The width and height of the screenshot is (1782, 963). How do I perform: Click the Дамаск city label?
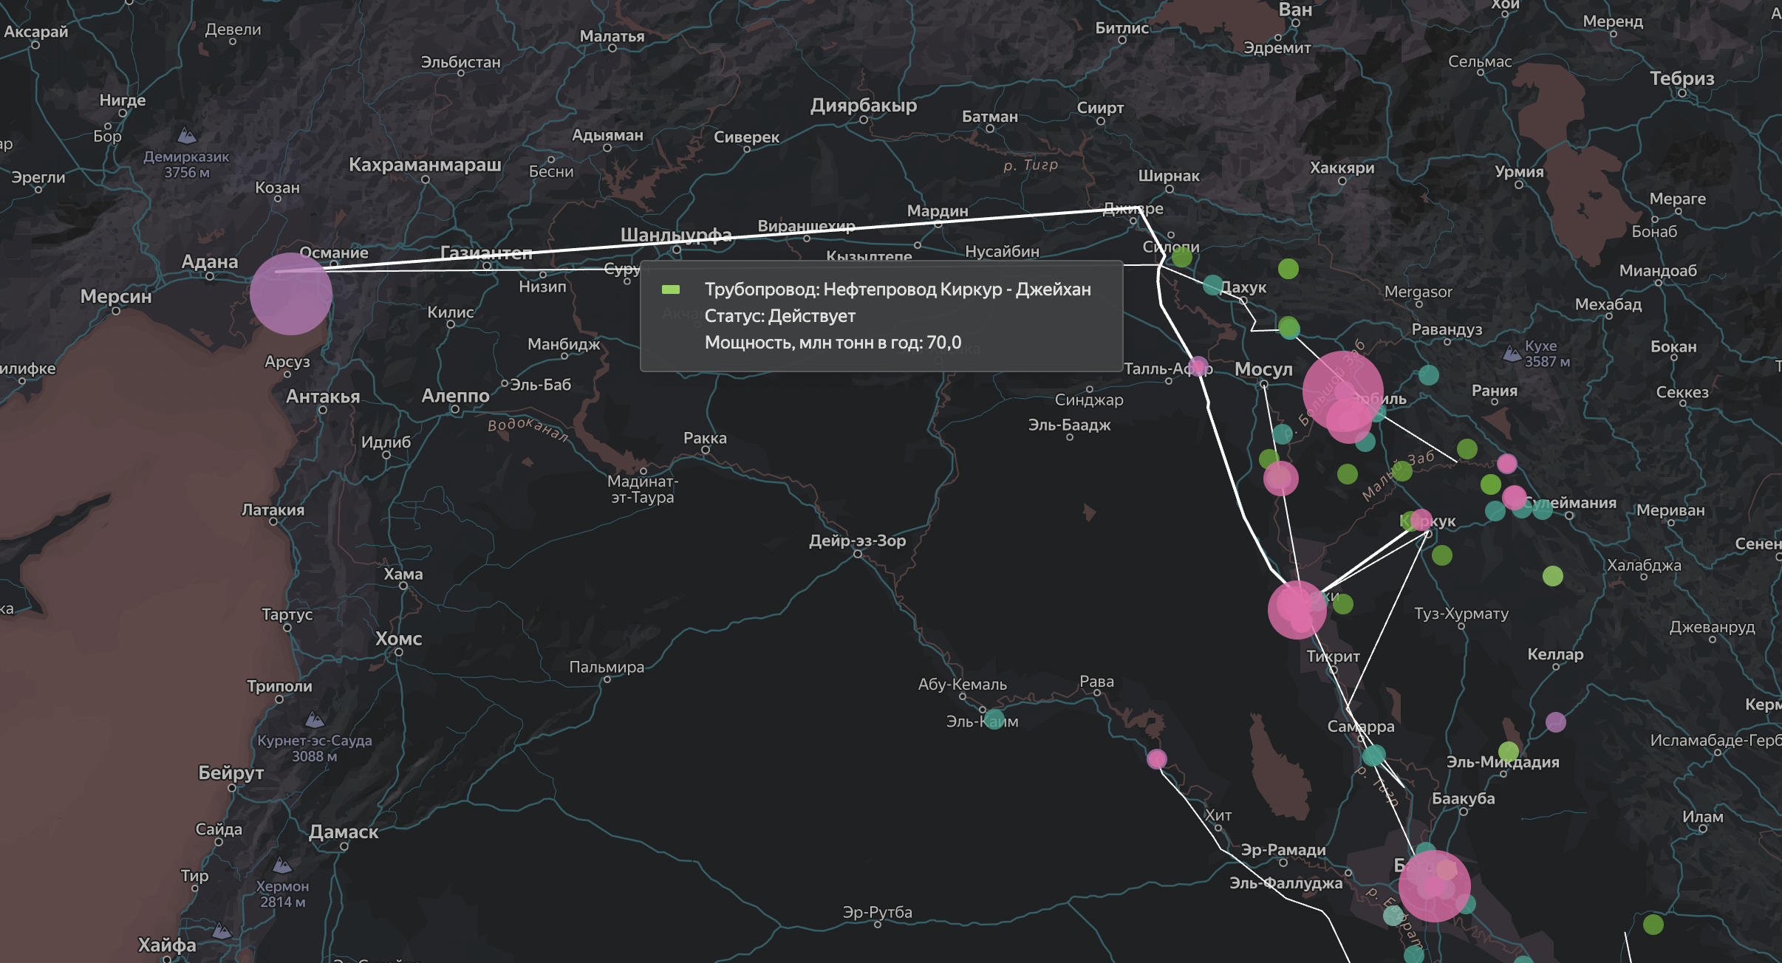point(344,832)
